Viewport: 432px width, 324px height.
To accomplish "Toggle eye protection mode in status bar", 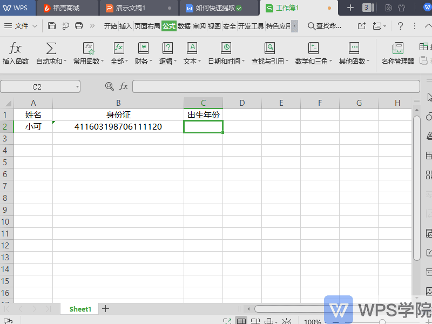I will (x=286, y=321).
